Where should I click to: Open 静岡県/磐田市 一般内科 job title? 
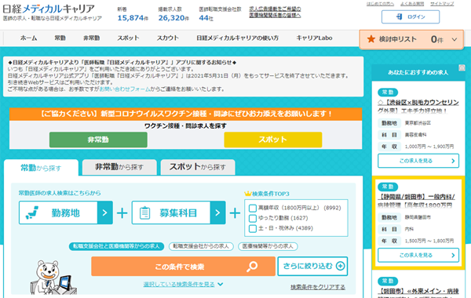click(416, 201)
